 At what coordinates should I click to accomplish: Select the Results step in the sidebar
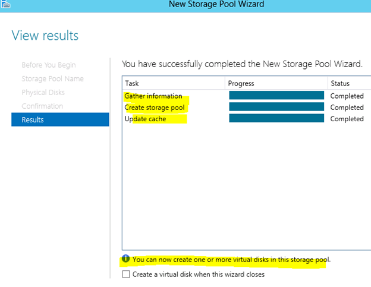[60, 119]
